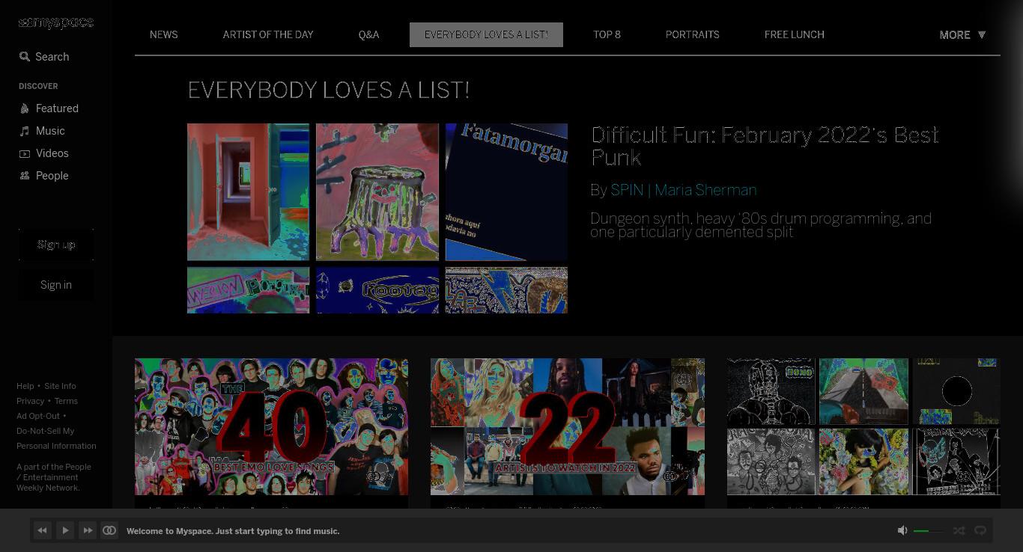1023x552 pixels.
Task: Click the People silhouettes icon
Action: tap(25, 176)
